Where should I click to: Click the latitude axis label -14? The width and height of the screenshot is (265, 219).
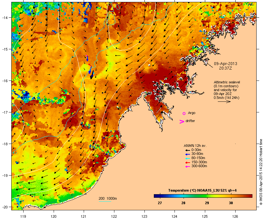[5, 17]
